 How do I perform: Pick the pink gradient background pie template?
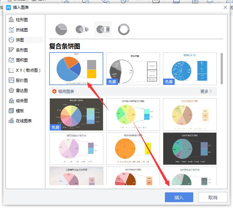(x=76, y=176)
